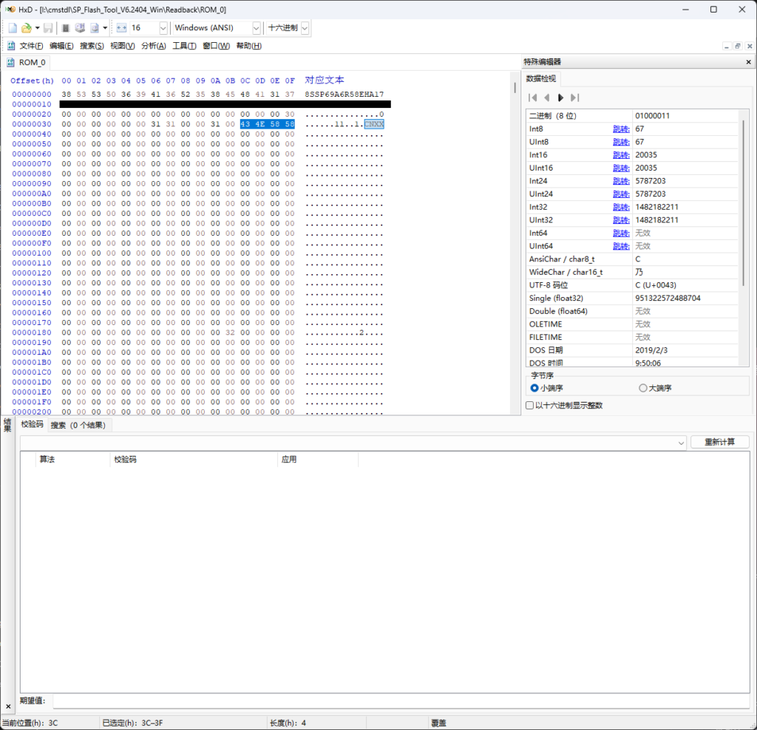This screenshot has width=757, height=730.
Task: Click the Open disk toolbar icon
Action: [x=80, y=28]
